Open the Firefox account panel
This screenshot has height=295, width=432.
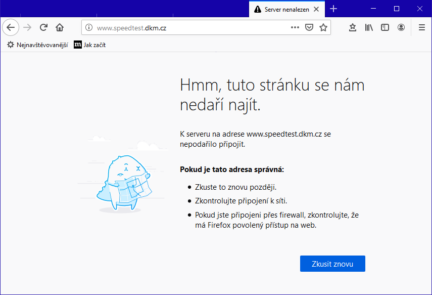[401, 28]
